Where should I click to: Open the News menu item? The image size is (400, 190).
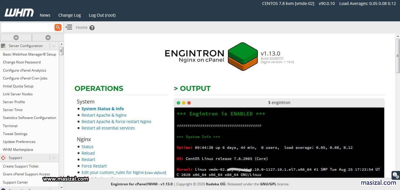coord(45,15)
